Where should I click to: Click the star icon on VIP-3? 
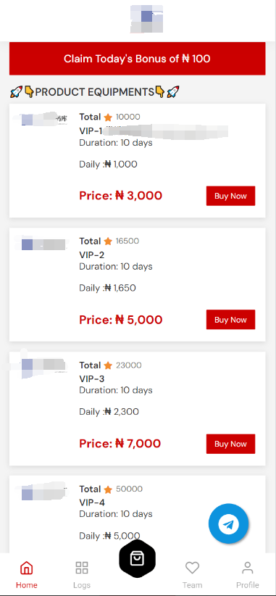(x=108, y=365)
